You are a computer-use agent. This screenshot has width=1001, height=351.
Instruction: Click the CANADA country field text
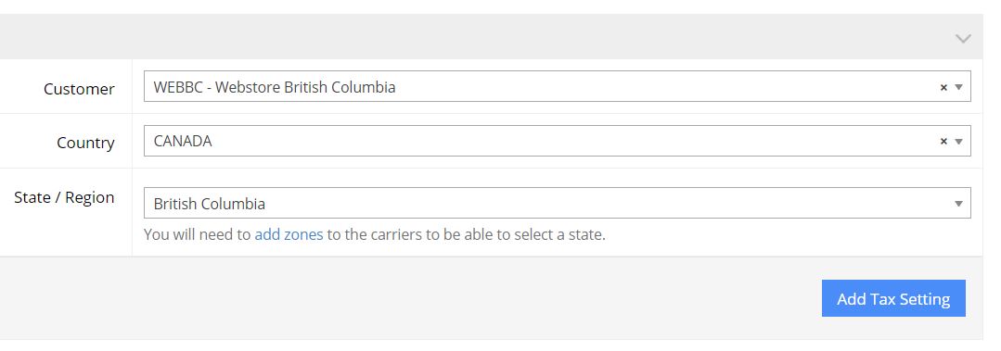click(183, 142)
